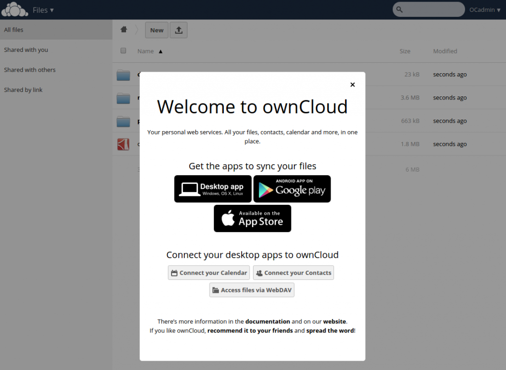Click Connect your Contacts button
The image size is (506, 370).
click(x=294, y=273)
